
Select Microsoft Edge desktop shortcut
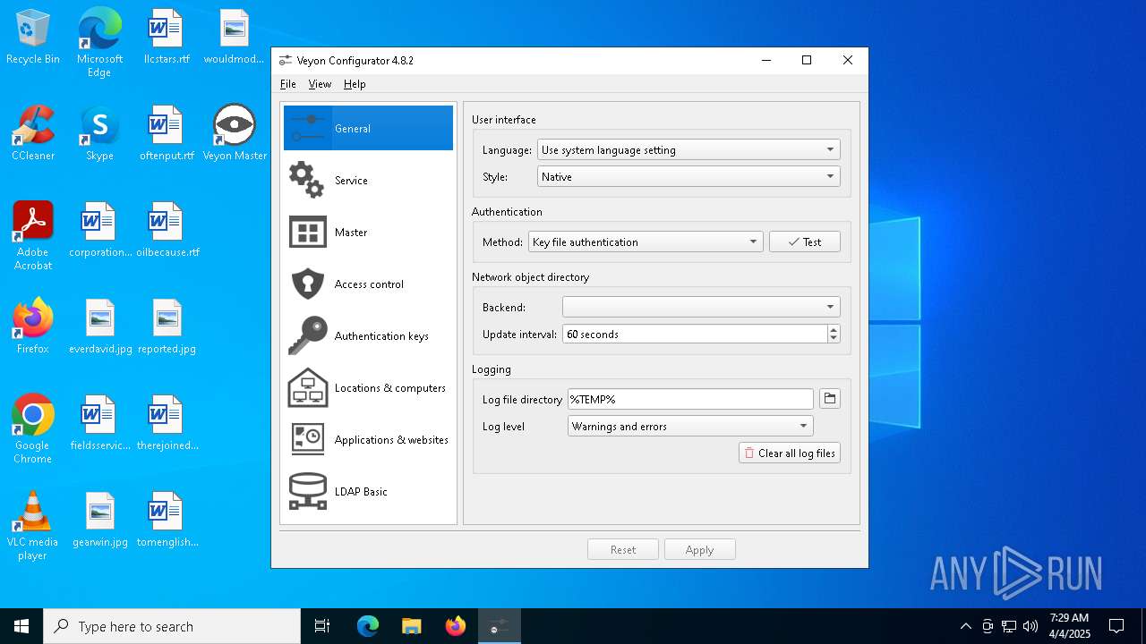(99, 42)
